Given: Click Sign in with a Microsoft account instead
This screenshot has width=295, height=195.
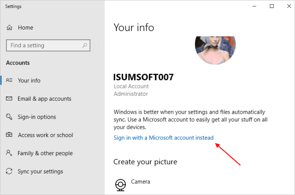Looking at the screenshot, I should (x=164, y=138).
